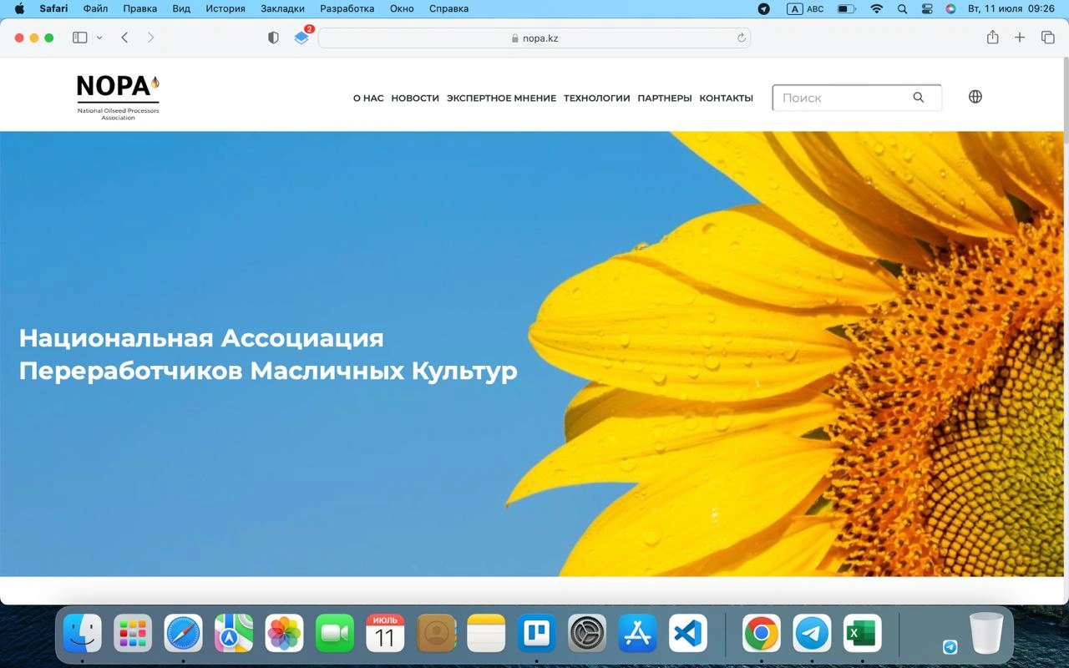Open the Закладки menu
Viewport: 1069px width, 668px height.
tap(283, 8)
